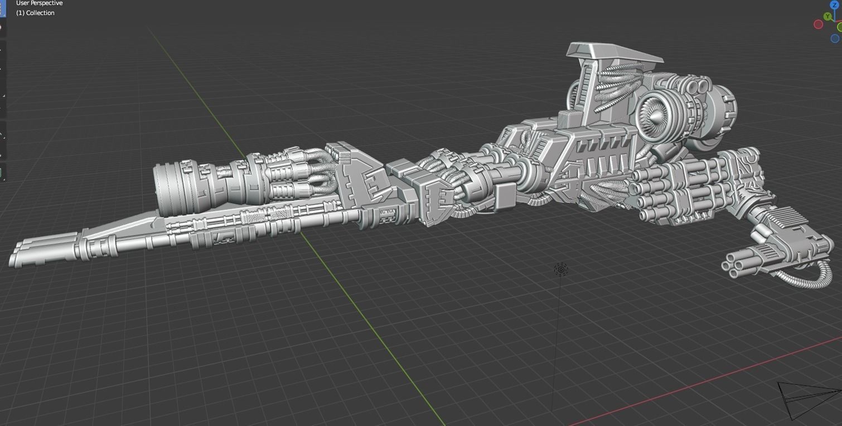
Task: Click the "User Perspective" viewport label
Action: pos(39,3)
